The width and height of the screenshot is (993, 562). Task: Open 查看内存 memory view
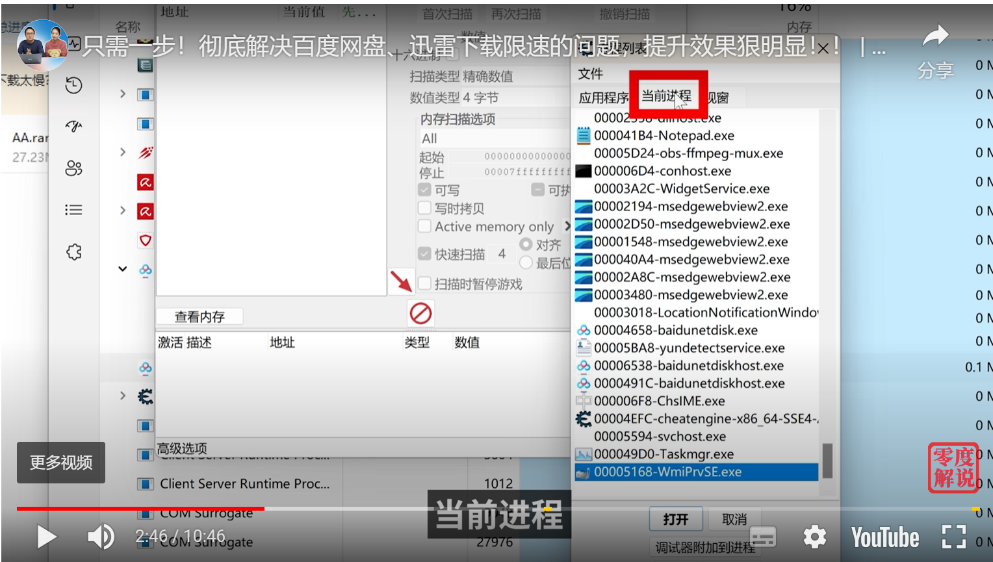pos(200,316)
